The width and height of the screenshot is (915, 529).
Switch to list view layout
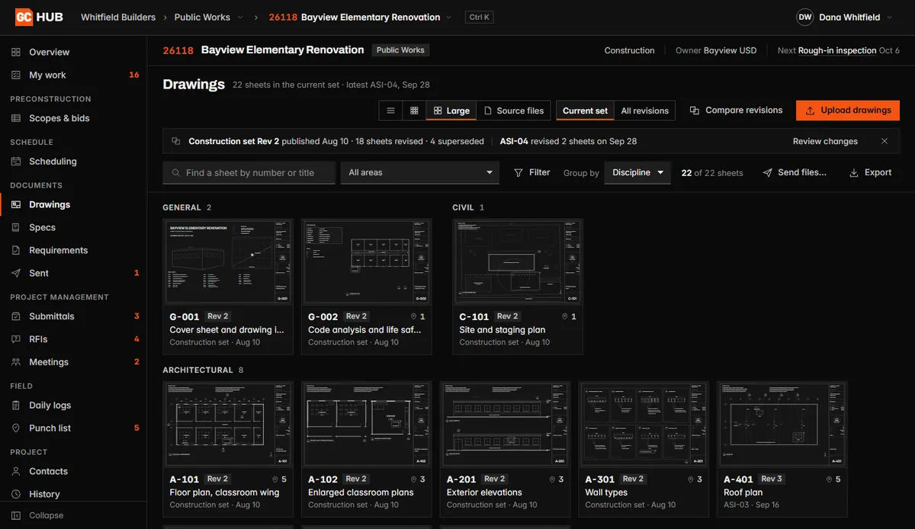pos(390,111)
